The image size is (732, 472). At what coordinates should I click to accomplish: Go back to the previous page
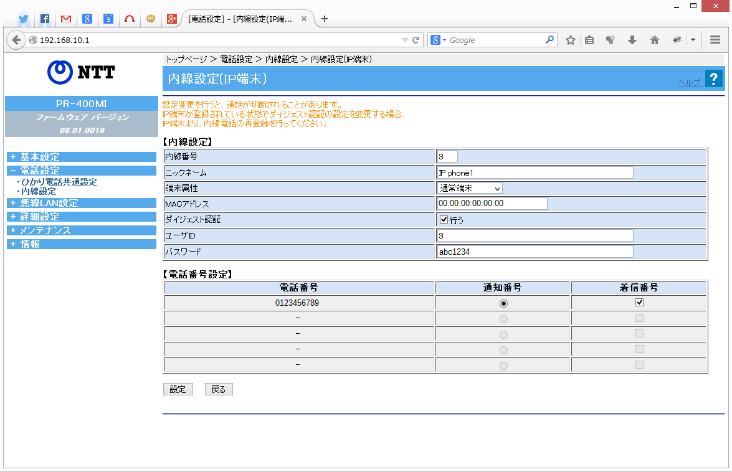[16, 40]
